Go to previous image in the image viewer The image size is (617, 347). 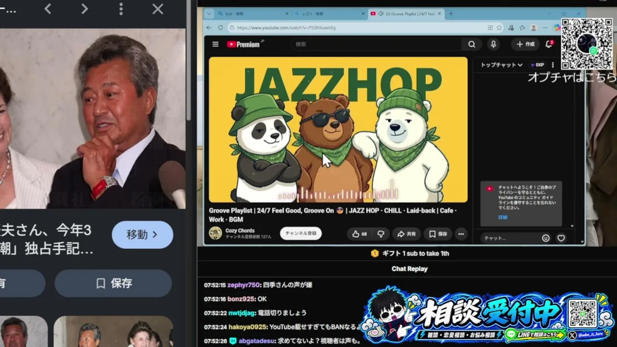[x=48, y=9]
